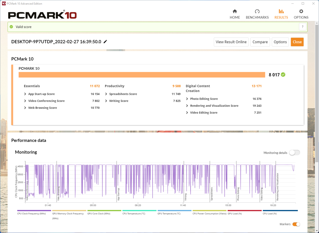Click the question mark help button
This screenshot has width=319, height=233.
[x=303, y=27]
